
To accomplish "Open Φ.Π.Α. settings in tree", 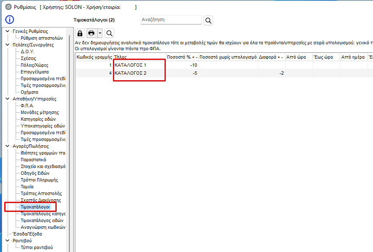I will [27, 106].
